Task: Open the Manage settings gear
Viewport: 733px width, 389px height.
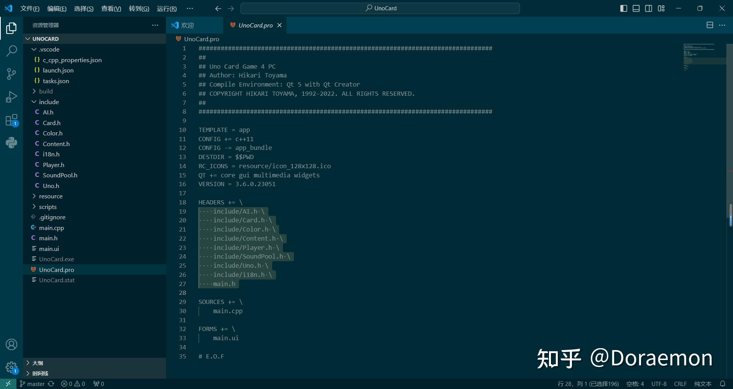Action: coord(11,367)
